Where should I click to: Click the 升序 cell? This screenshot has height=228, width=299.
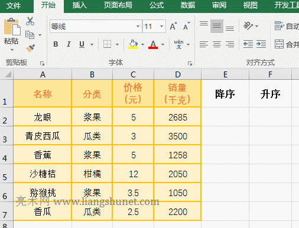[270, 94]
